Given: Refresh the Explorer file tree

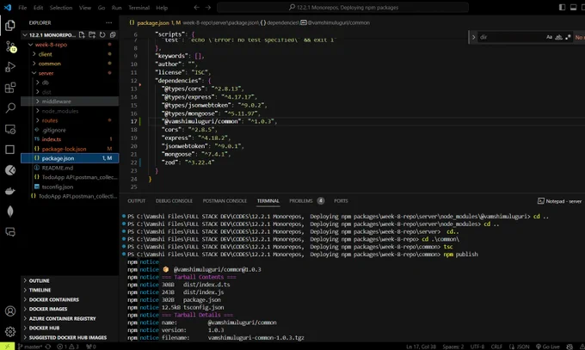Looking at the screenshot, I should [102, 35].
